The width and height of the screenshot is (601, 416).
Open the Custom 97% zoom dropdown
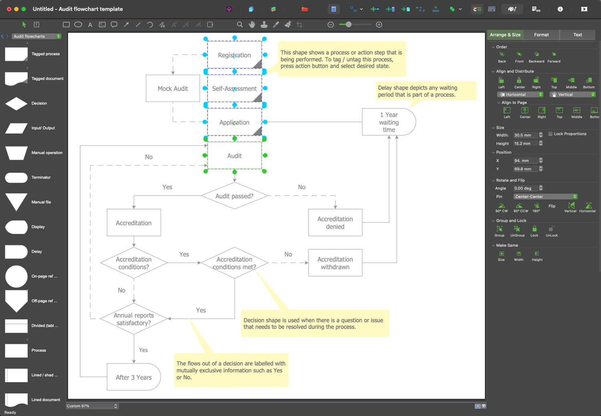(x=92, y=406)
